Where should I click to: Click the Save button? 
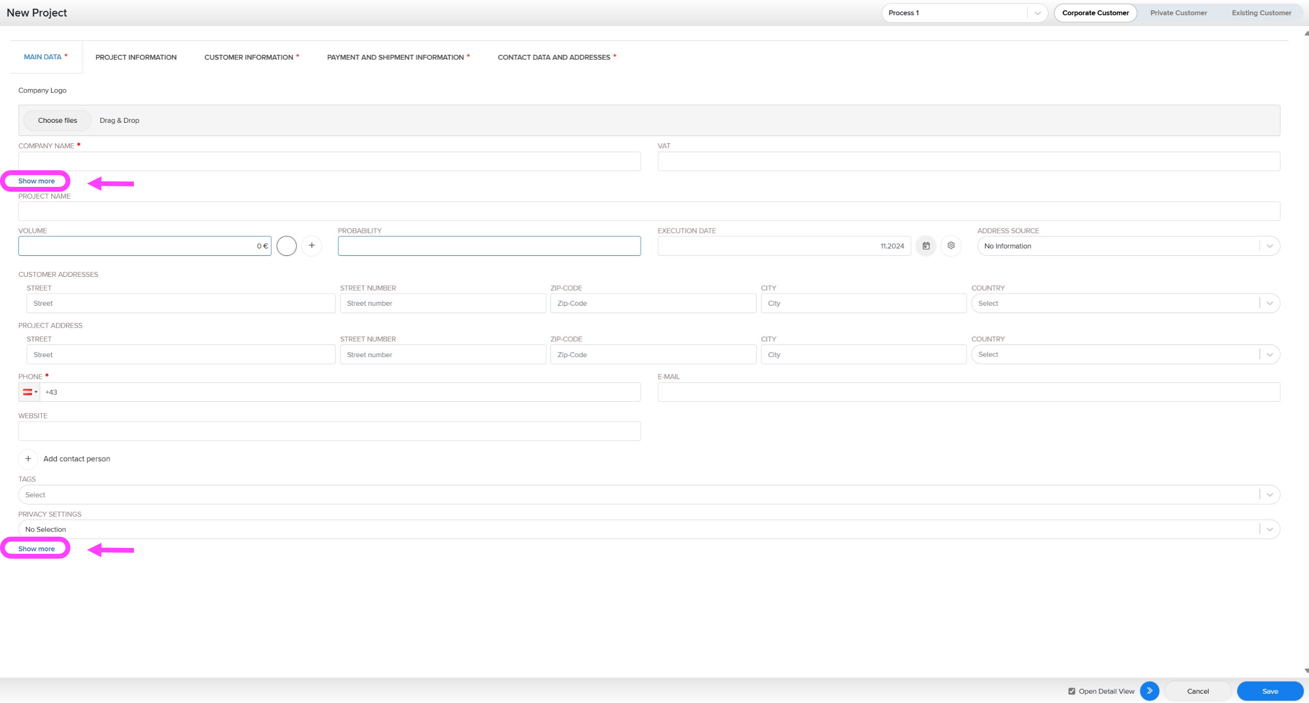coord(1270,691)
